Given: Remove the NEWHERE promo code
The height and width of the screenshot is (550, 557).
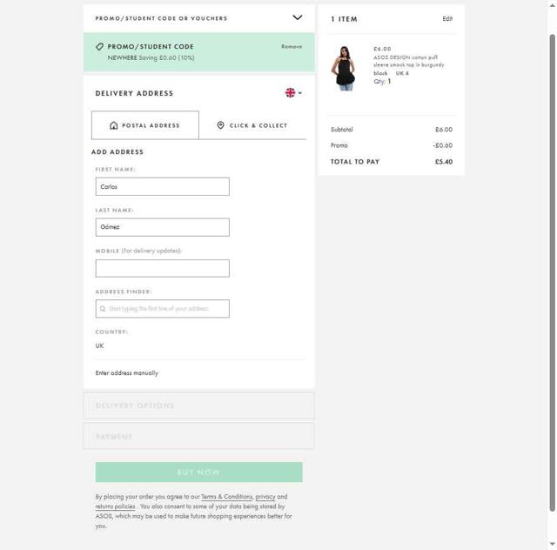Looking at the screenshot, I should [x=292, y=47].
